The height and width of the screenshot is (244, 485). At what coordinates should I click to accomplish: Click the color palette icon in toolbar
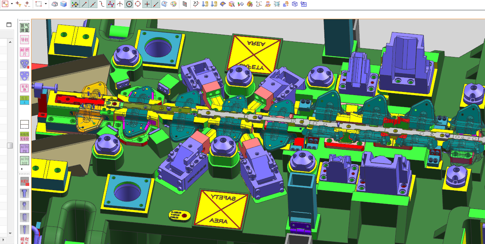point(173,4)
